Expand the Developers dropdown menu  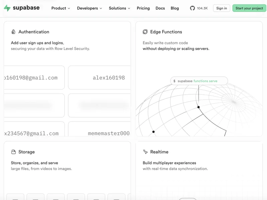coord(89,8)
